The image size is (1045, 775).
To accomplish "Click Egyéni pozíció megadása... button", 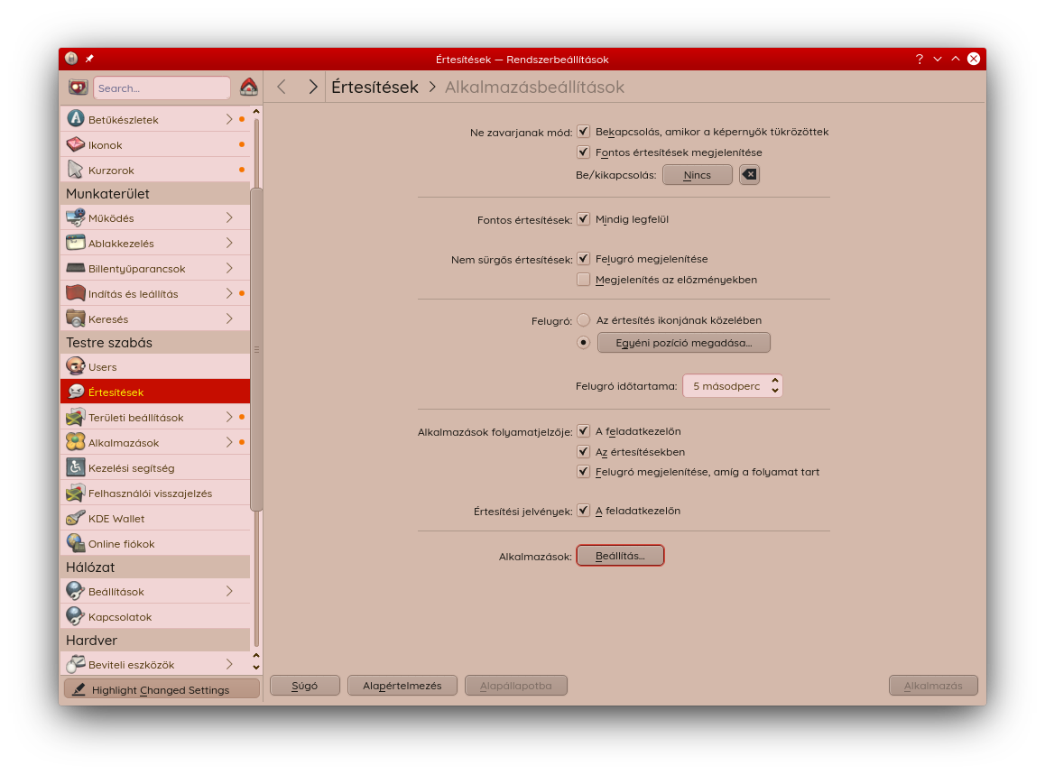I will click(684, 343).
